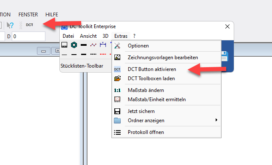This screenshot has width=272, height=165.
Task: Open the Ansicht menu
Action: [88, 36]
